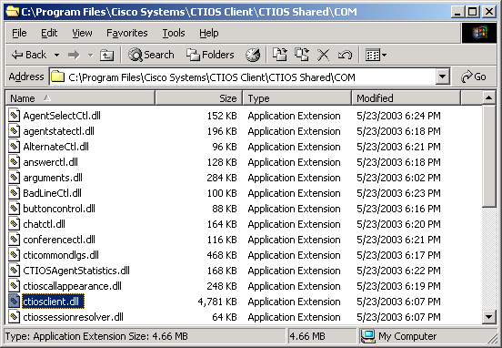Click the Delete (X) toolbar icon
502x348 pixels.
coord(323,55)
